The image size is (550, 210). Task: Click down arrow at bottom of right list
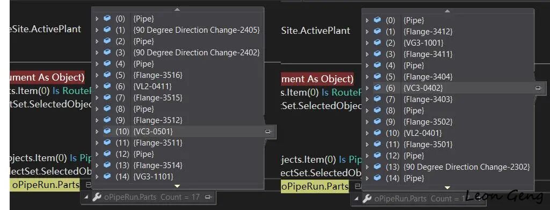point(447,187)
